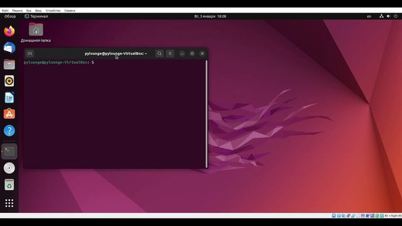Open the terminal hamburger menu

[x=170, y=53]
